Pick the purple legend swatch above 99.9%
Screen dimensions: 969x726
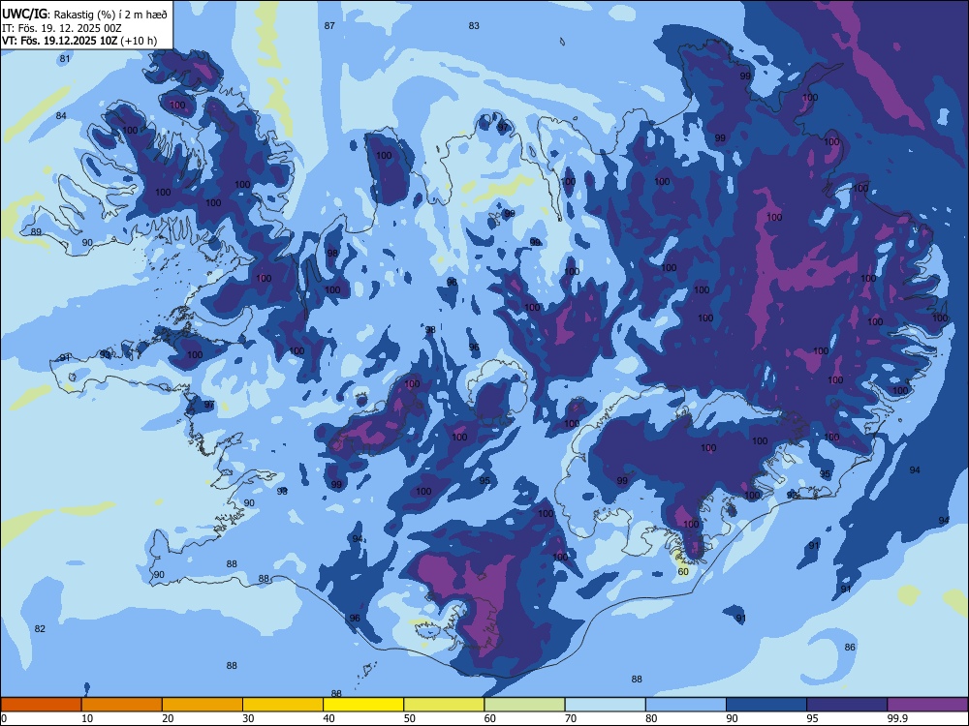click(x=927, y=705)
